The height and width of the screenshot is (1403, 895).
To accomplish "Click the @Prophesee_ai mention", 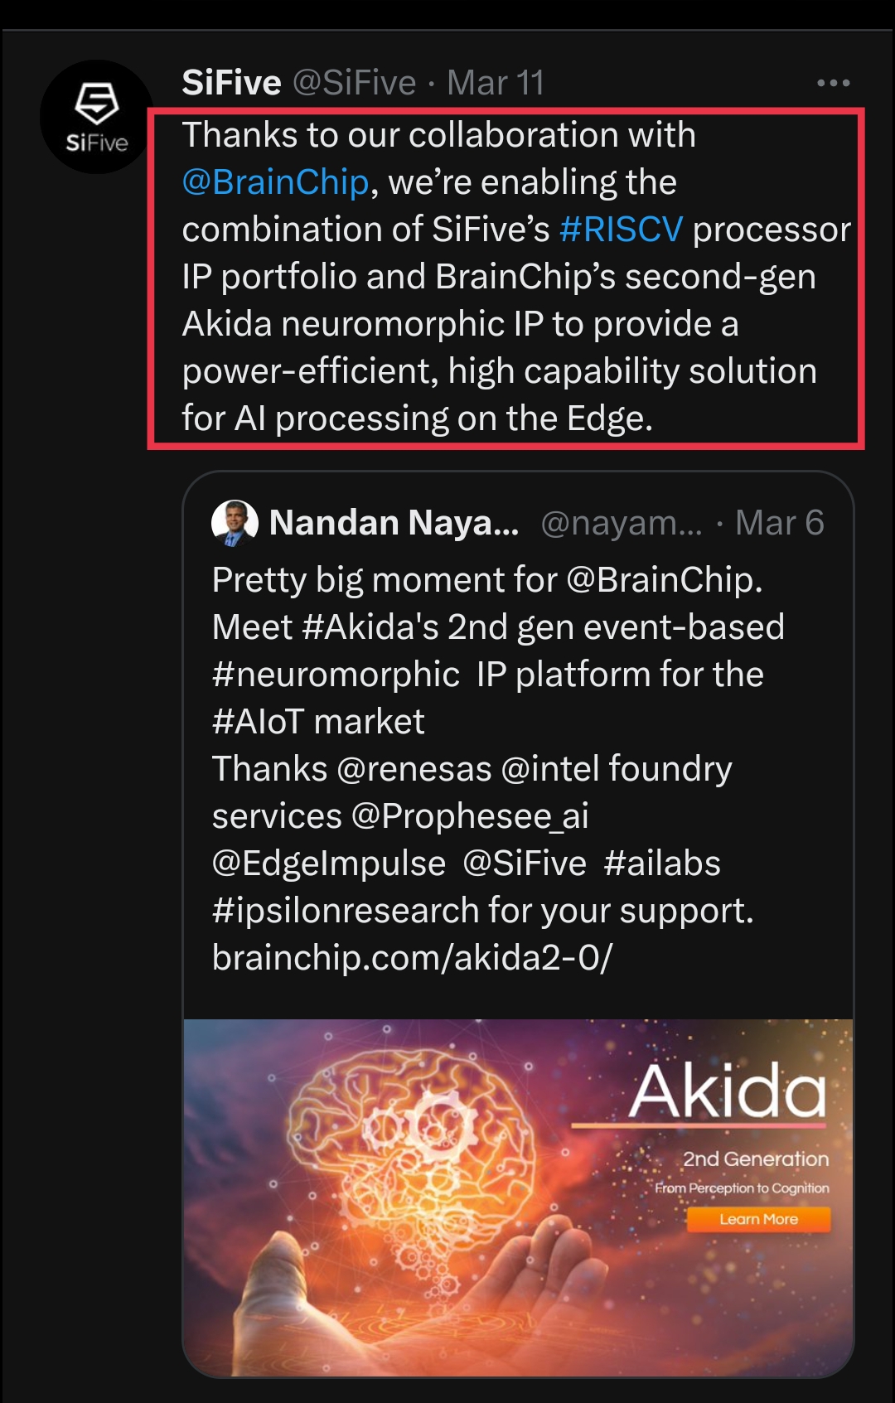I will point(470,816).
